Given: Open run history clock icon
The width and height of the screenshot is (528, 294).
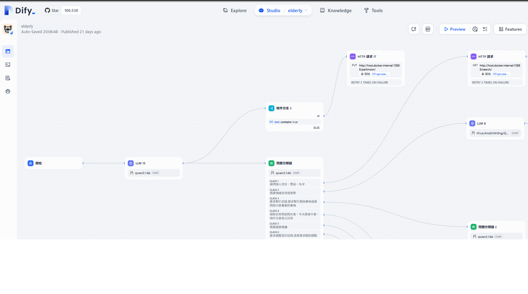Looking at the screenshot, I should click(475, 29).
